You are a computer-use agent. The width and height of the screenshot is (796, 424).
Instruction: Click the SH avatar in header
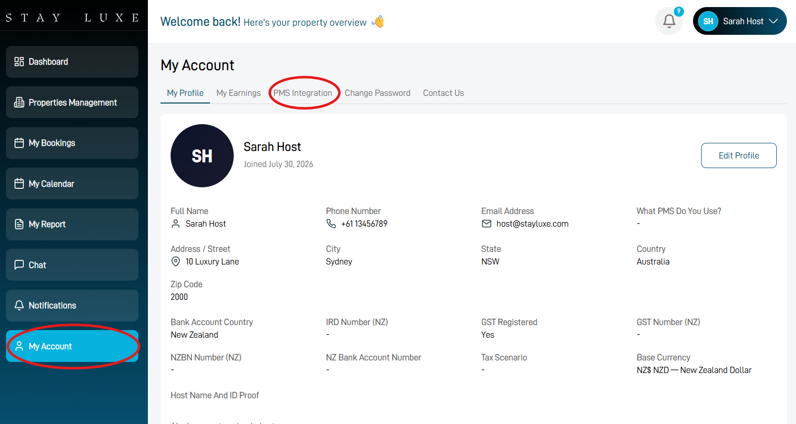[x=708, y=21]
